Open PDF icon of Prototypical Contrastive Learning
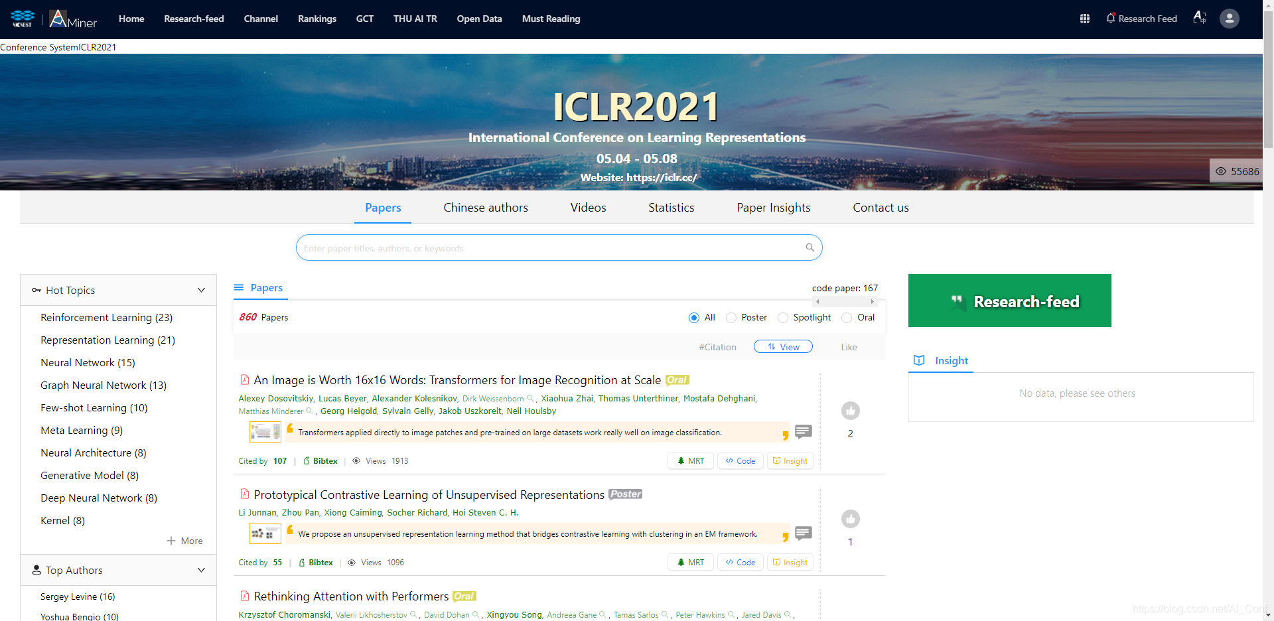This screenshot has height=621, width=1274. point(244,494)
